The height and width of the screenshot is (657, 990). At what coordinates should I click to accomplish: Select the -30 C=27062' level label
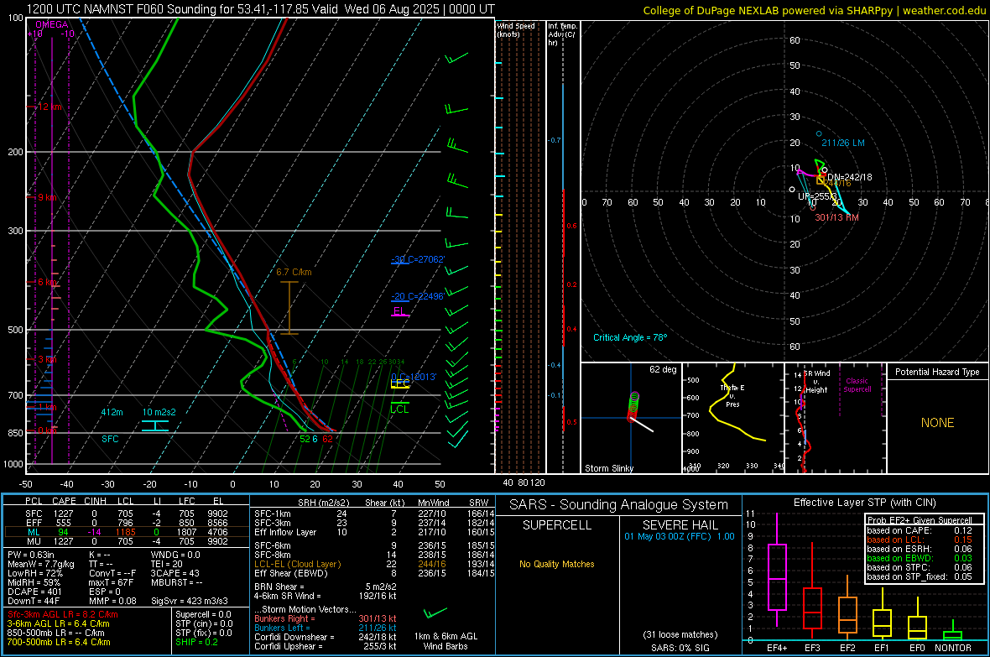[418, 259]
